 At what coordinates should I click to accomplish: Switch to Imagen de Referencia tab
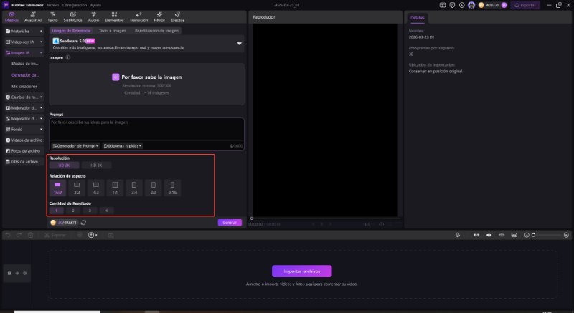point(71,31)
